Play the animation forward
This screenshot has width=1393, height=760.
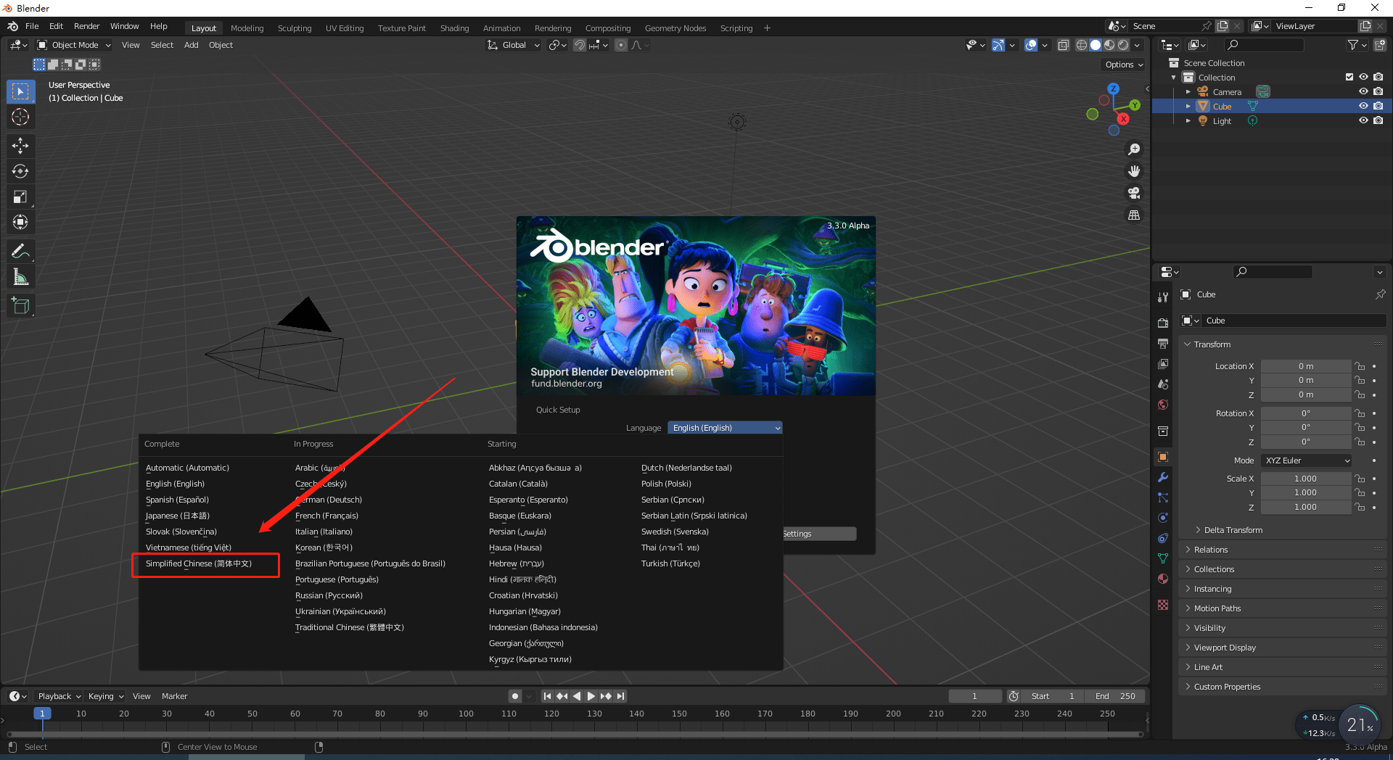(x=591, y=696)
